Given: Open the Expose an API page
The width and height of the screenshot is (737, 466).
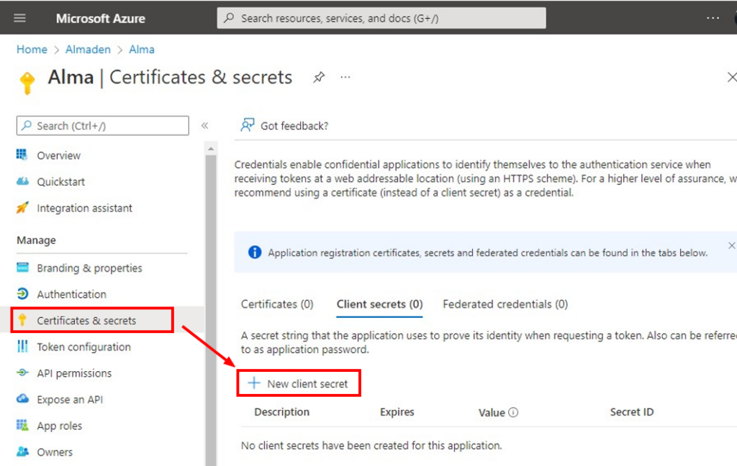Looking at the screenshot, I should tap(70, 399).
